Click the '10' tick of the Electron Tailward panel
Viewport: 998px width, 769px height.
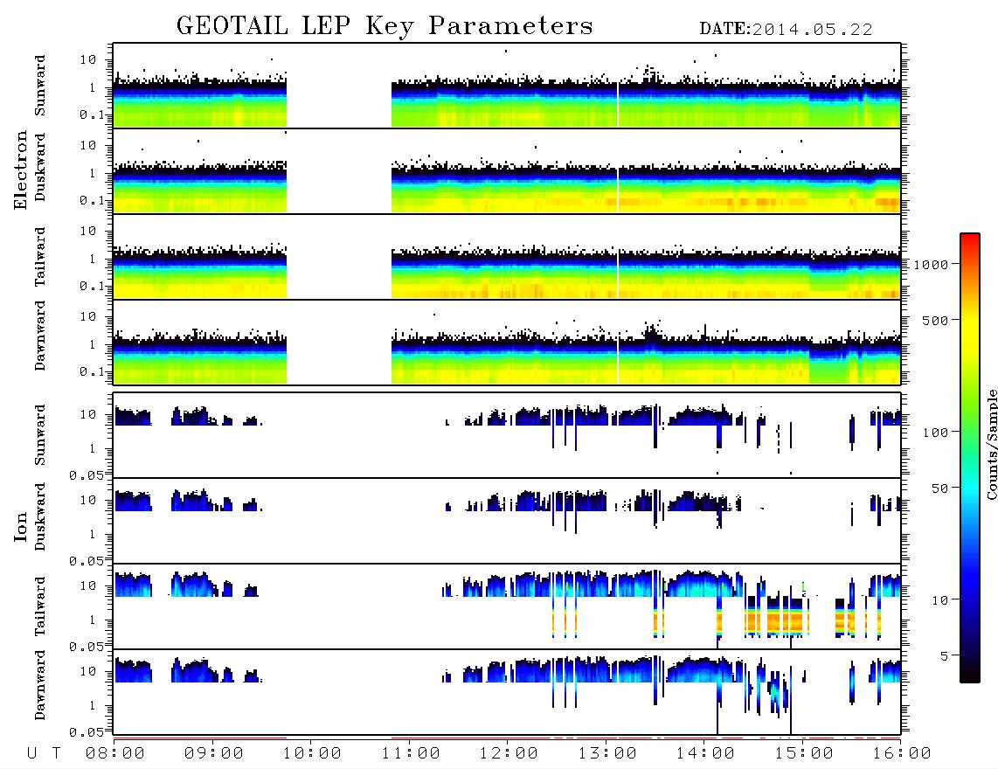[88, 231]
